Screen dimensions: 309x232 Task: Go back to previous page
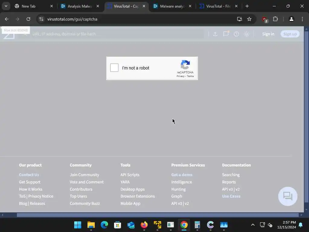click(x=7, y=19)
